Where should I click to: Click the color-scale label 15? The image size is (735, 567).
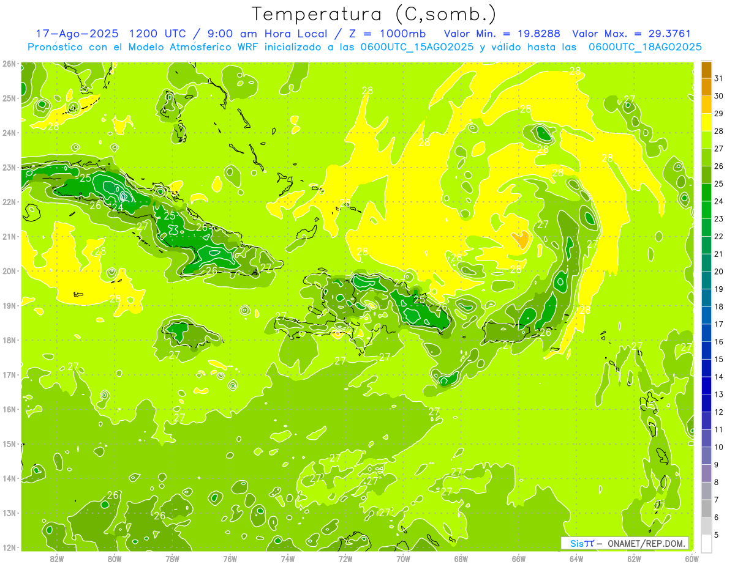coord(719,359)
